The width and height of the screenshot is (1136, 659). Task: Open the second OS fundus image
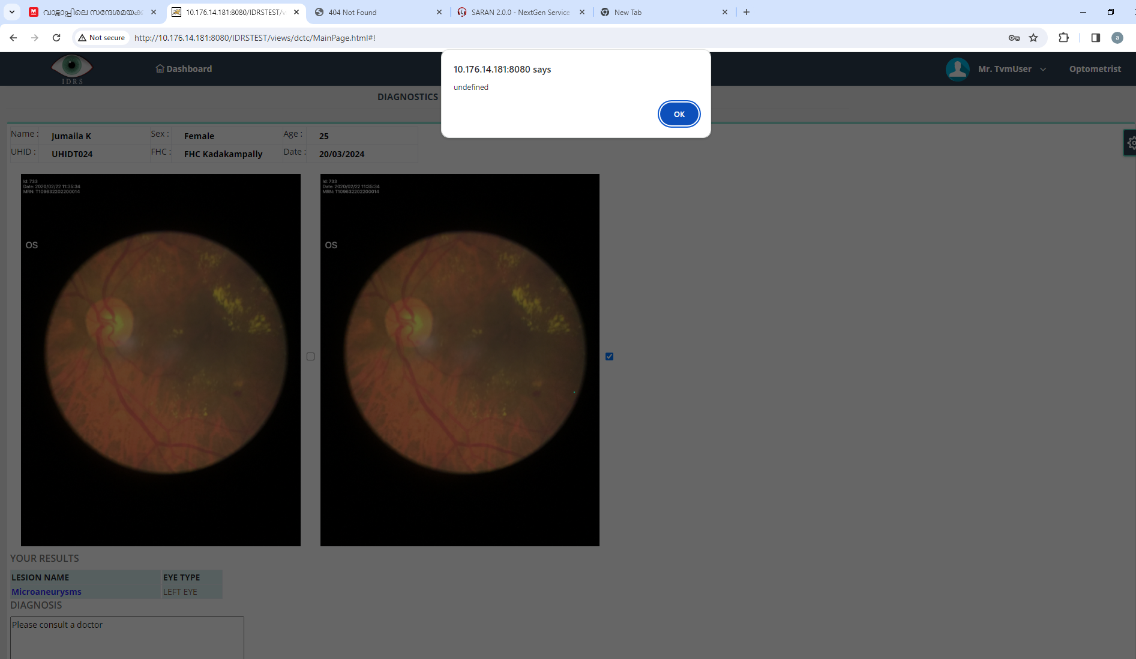[460, 360]
